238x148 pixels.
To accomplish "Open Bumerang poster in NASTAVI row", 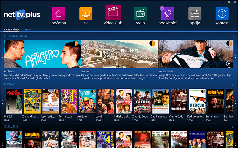I will (216, 101).
